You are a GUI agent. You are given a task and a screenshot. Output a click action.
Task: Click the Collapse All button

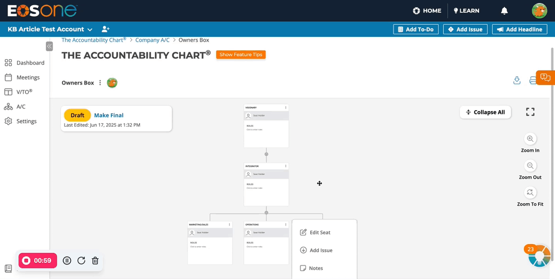[485, 112]
